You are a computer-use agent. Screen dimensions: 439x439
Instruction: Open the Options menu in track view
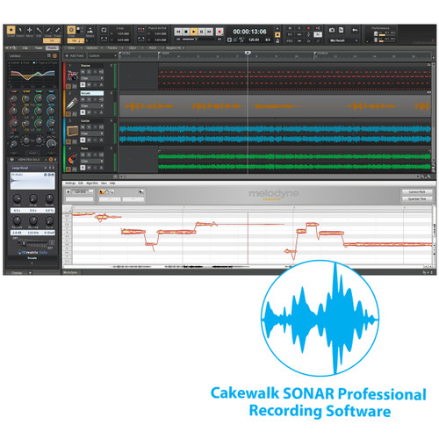(x=92, y=47)
